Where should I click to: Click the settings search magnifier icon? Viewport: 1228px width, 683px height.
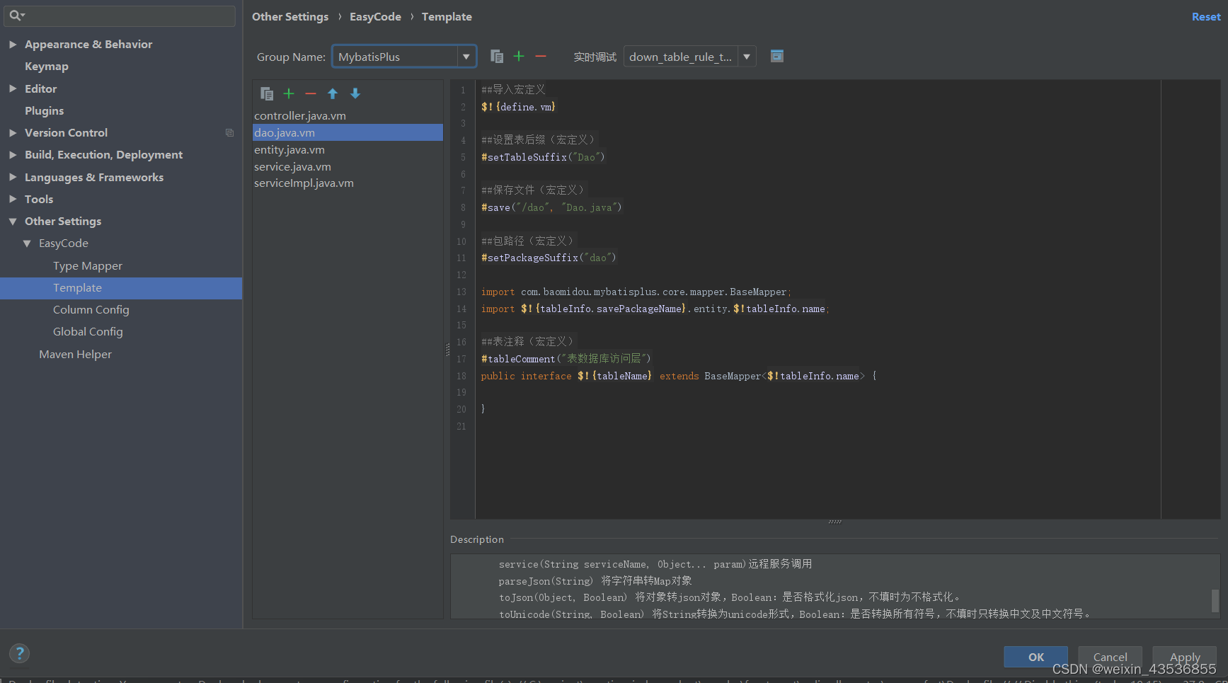pyautogui.click(x=16, y=16)
